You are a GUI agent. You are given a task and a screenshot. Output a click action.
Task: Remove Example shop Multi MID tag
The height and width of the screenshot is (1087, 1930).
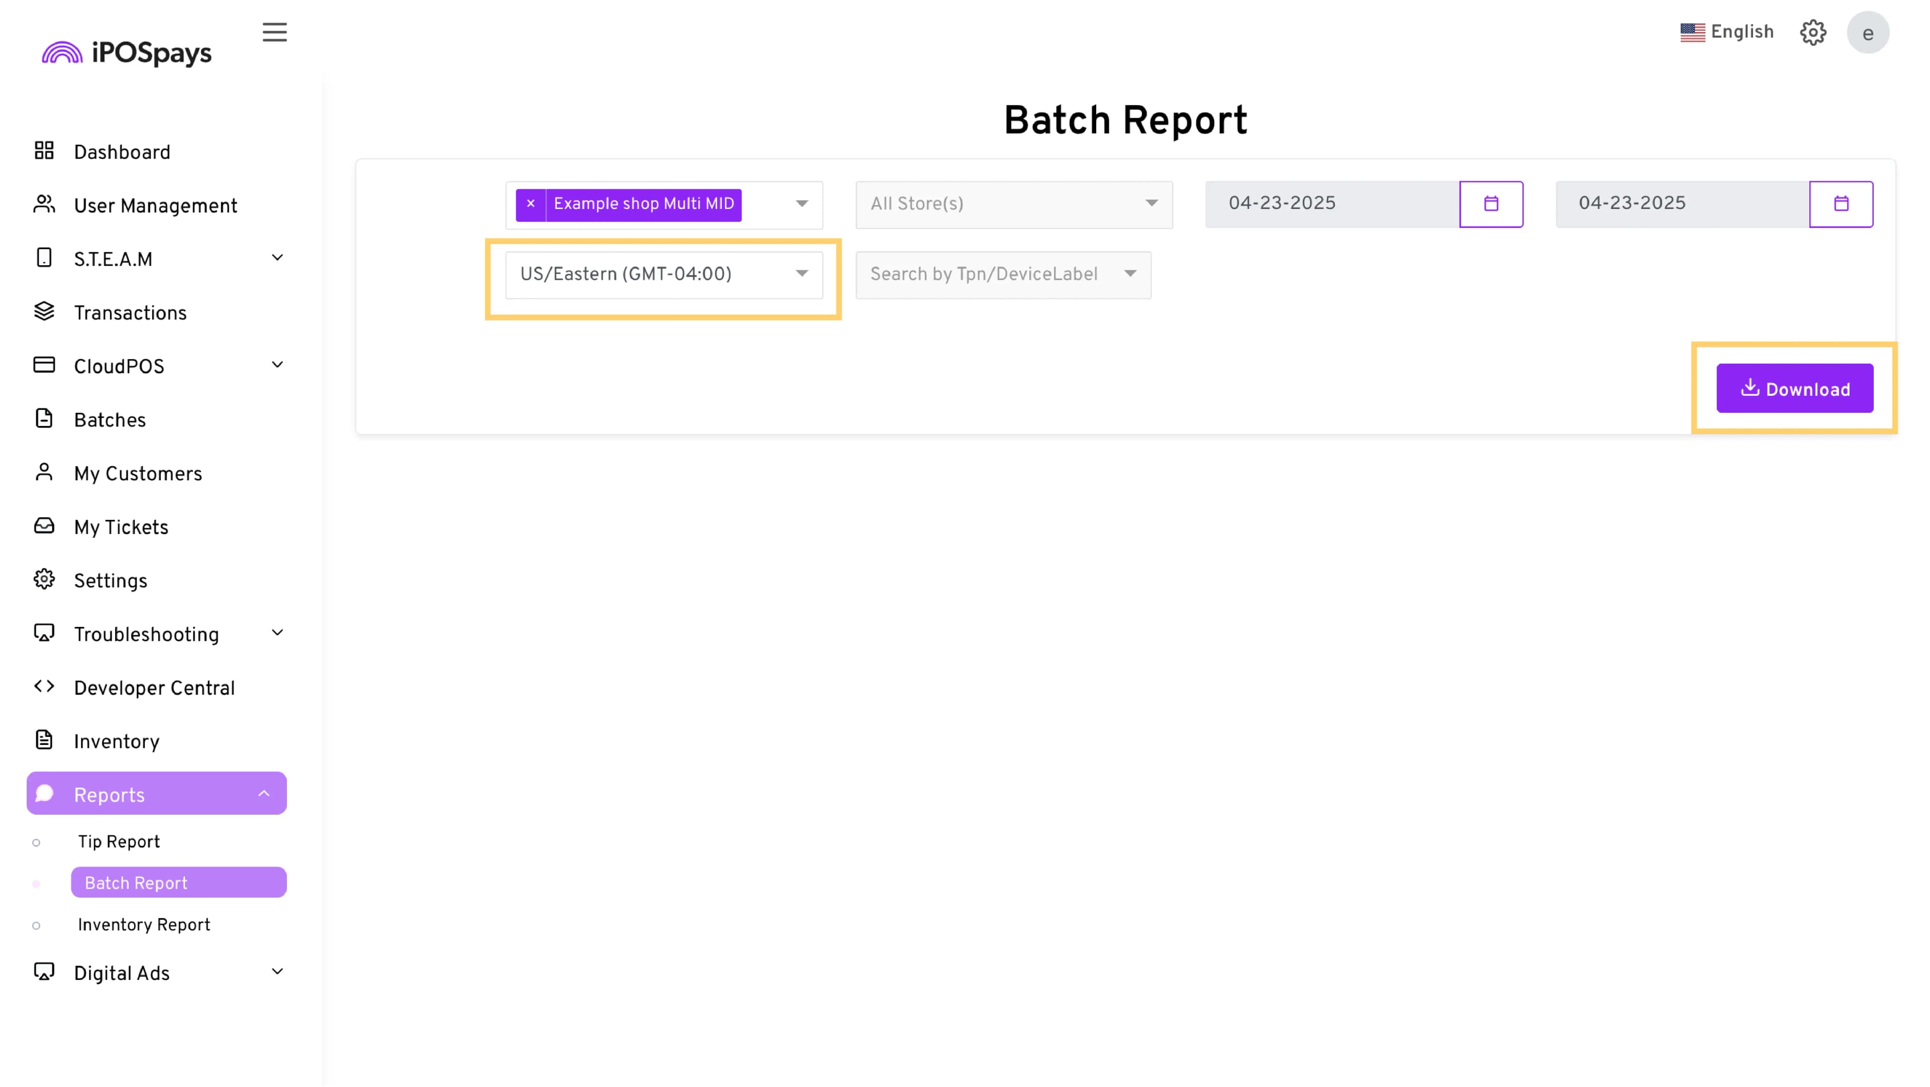530,203
